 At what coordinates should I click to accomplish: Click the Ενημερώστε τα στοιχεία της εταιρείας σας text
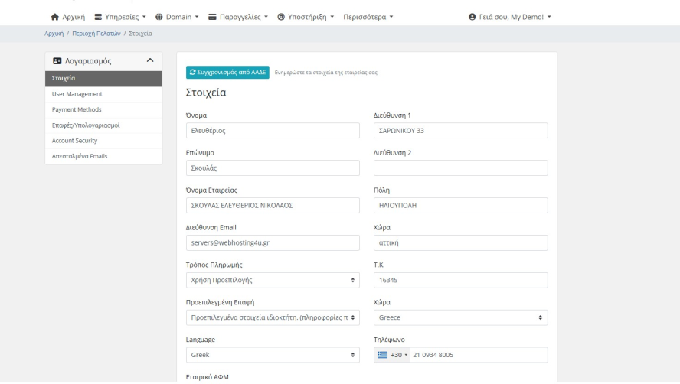[325, 73]
